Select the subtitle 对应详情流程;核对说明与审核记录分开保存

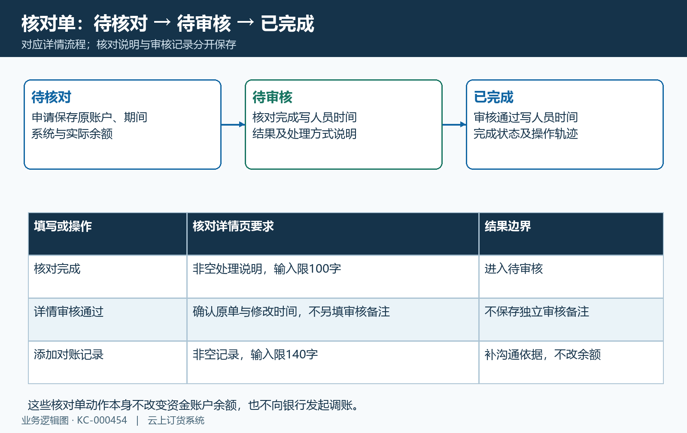coord(129,45)
